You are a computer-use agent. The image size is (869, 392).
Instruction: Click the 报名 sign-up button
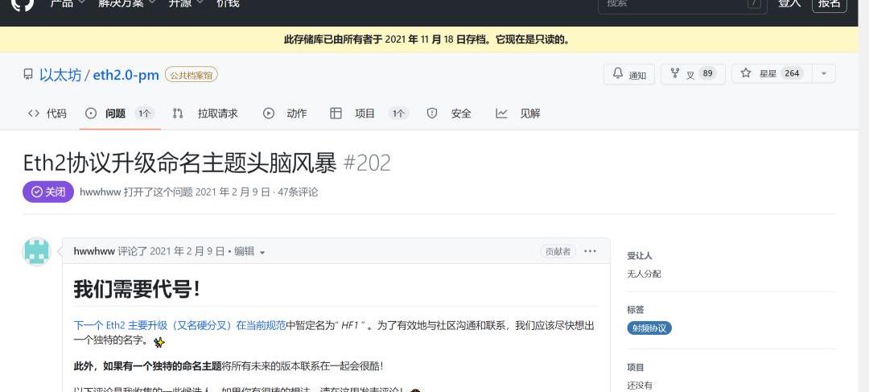point(830,4)
